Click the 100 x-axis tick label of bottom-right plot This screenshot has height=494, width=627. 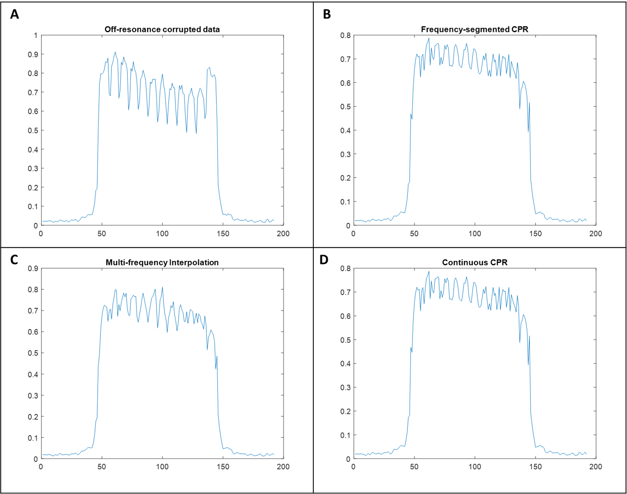475,467
